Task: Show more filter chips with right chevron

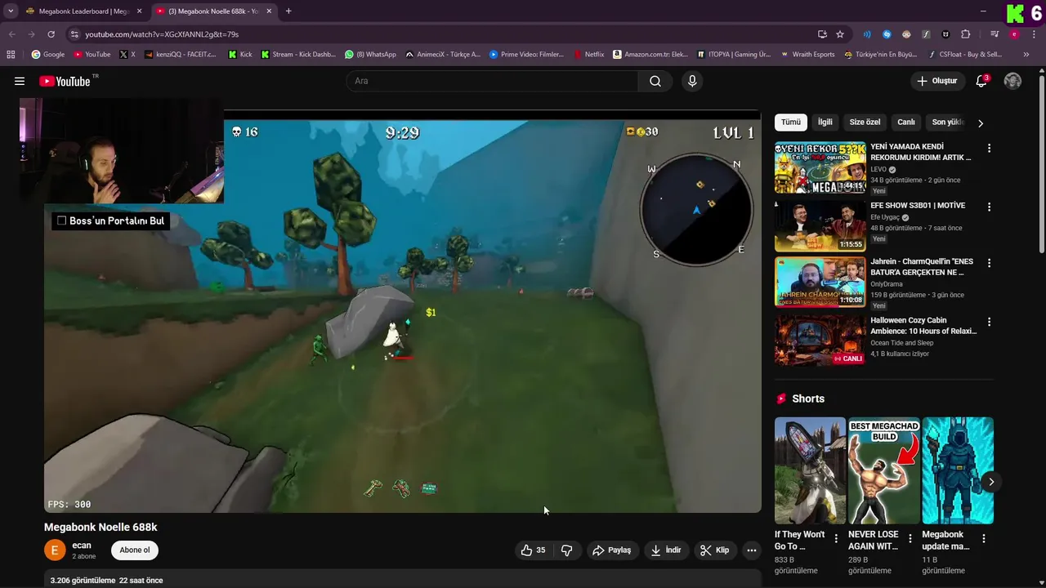Action: 981,122
